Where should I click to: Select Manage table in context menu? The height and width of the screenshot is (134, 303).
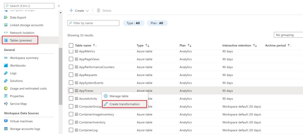(x=119, y=96)
